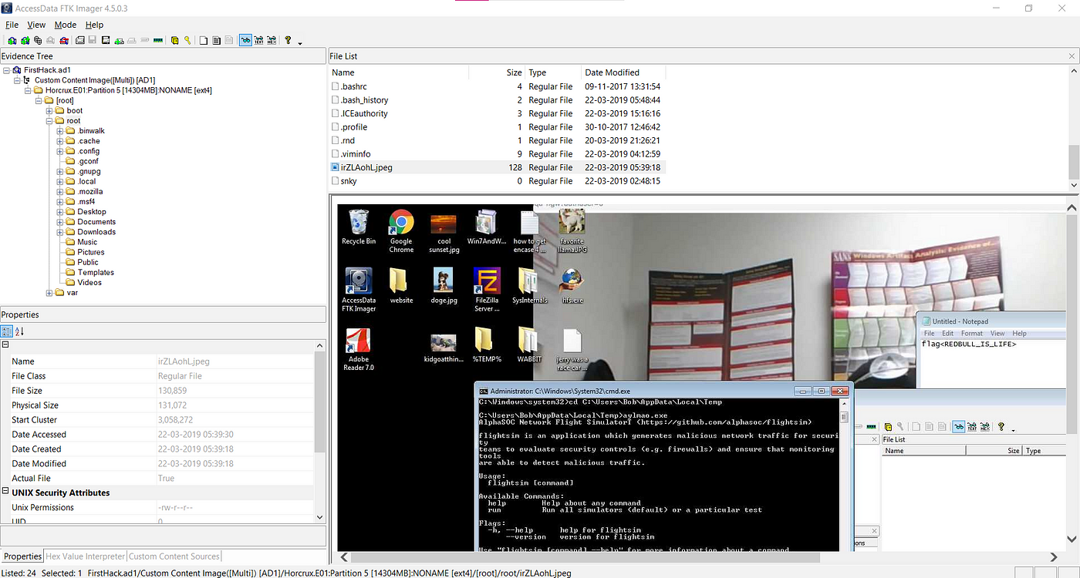Collapse the FirstHack.ad1 tree node
Image resolution: width=1080 pixels, height=578 pixels.
(7, 70)
